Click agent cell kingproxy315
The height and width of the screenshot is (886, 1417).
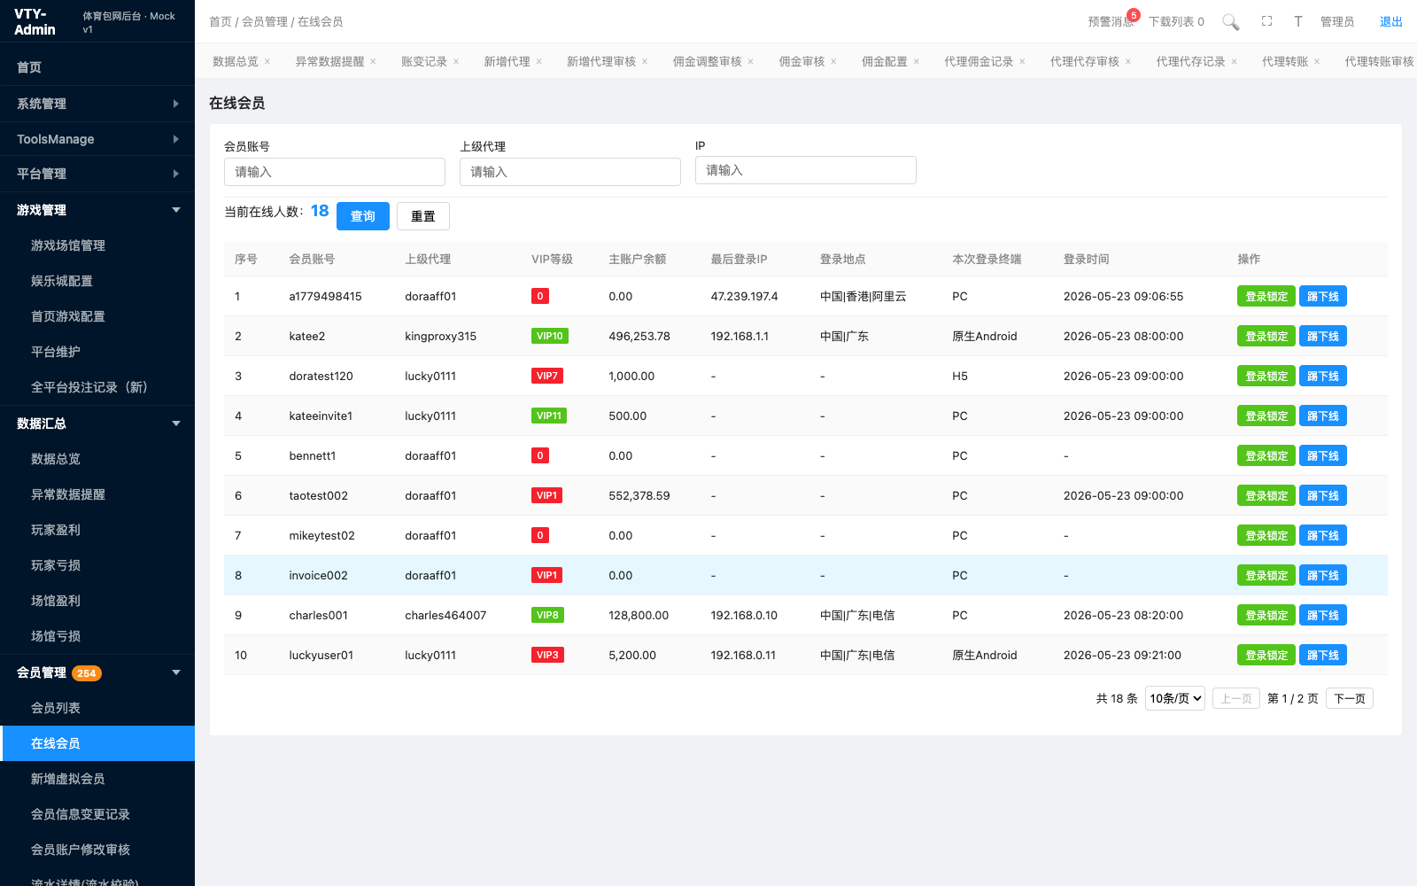440,336
